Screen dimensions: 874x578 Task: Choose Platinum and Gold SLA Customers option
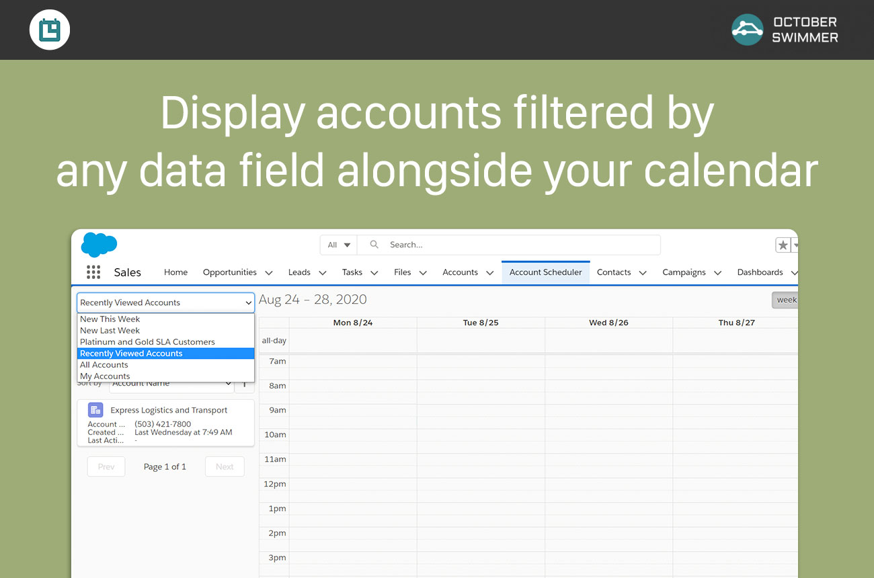[147, 342]
